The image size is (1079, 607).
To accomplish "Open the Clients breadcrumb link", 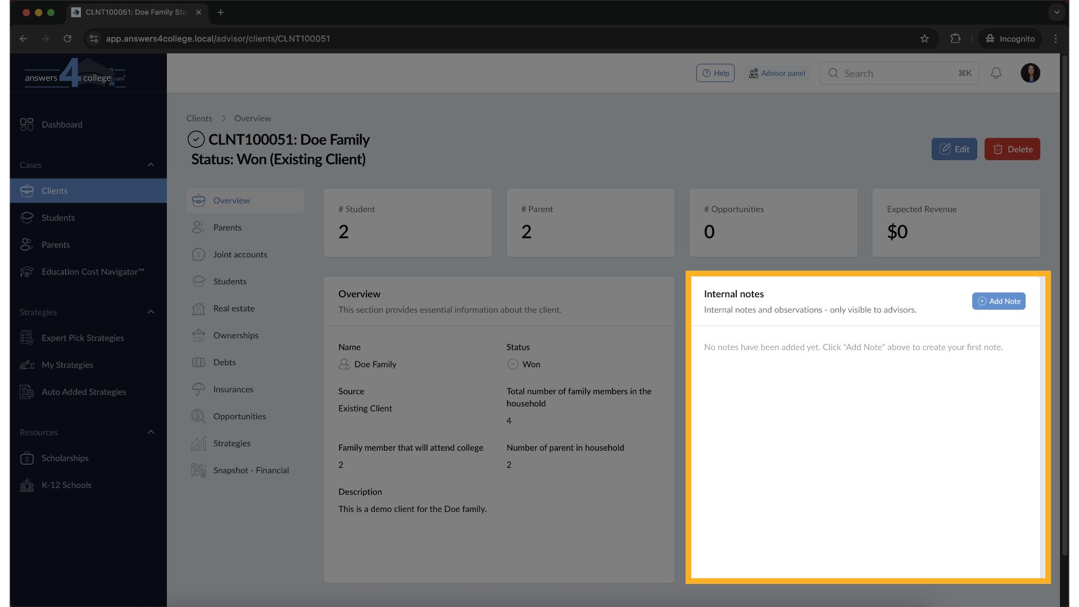I will [199, 118].
